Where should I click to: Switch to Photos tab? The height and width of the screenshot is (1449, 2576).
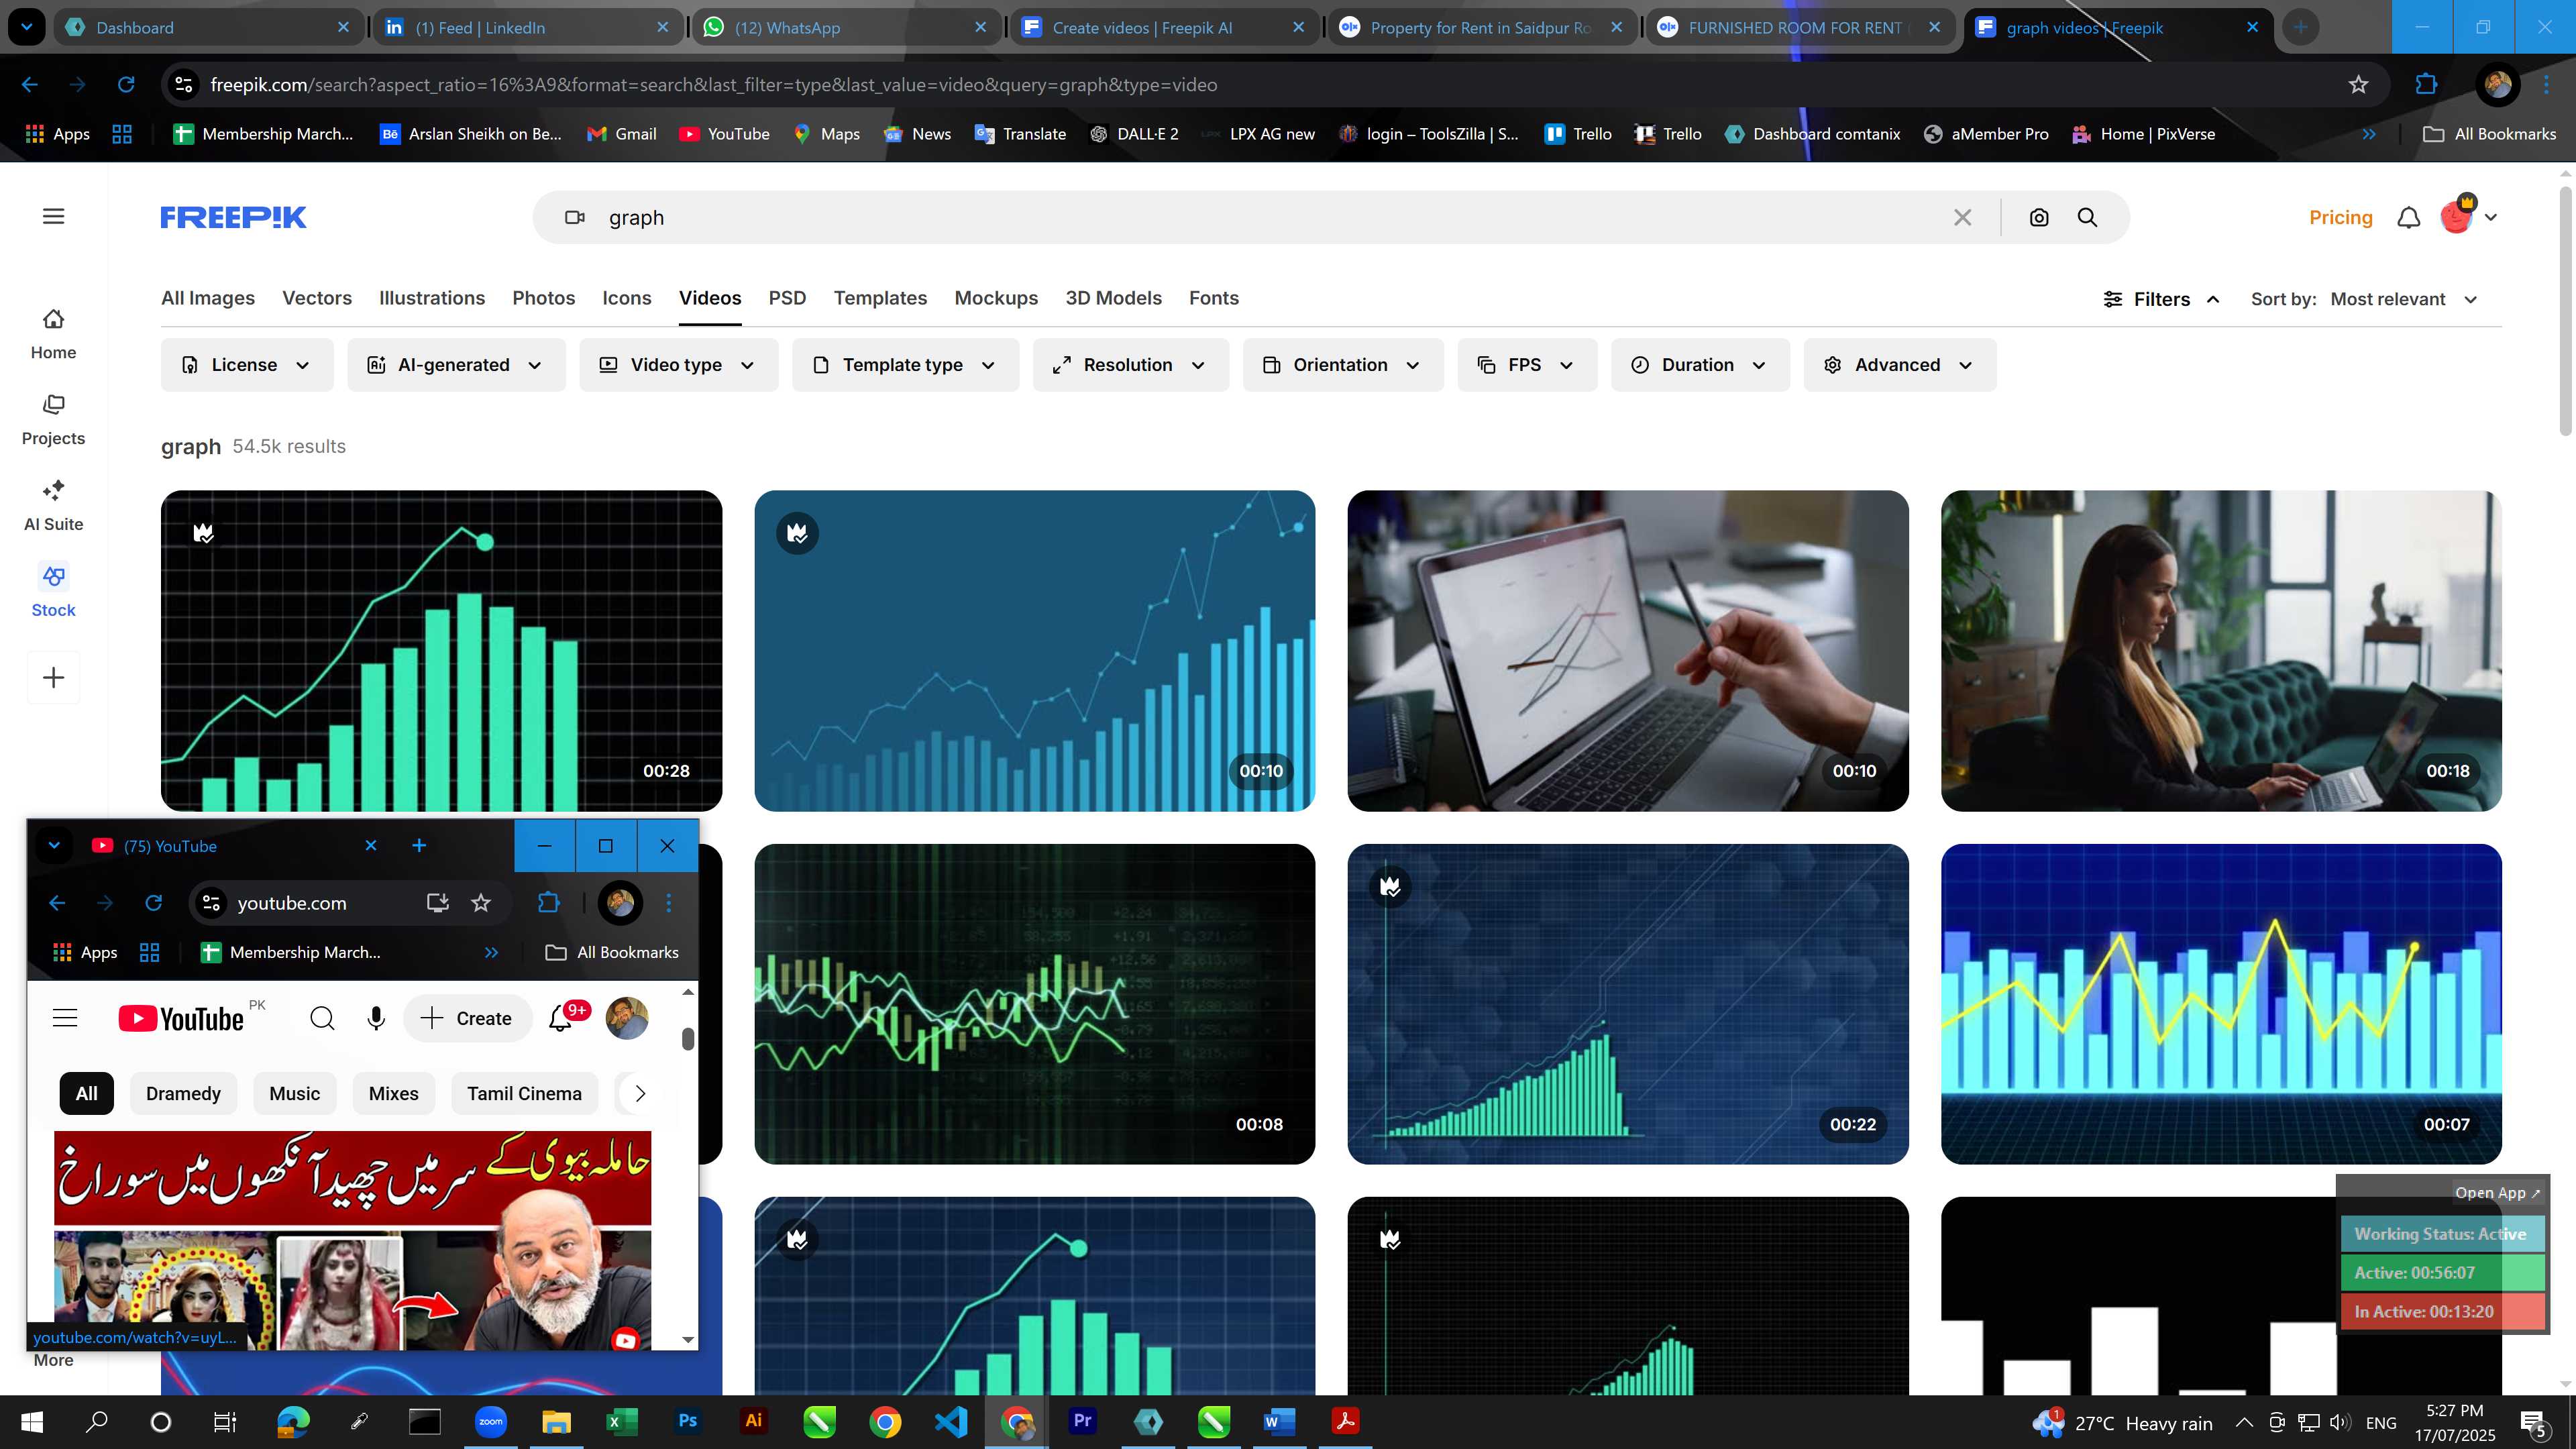pyautogui.click(x=543, y=298)
